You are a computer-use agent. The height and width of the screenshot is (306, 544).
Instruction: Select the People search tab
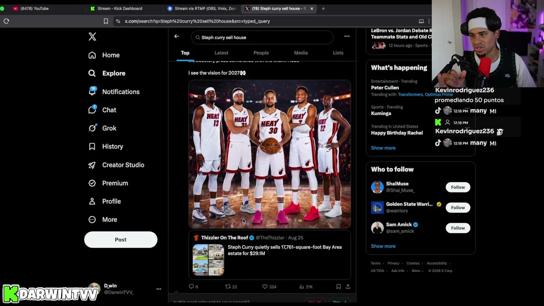[261, 53]
